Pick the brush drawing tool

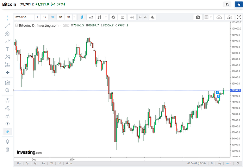pyautogui.click(x=7, y=41)
